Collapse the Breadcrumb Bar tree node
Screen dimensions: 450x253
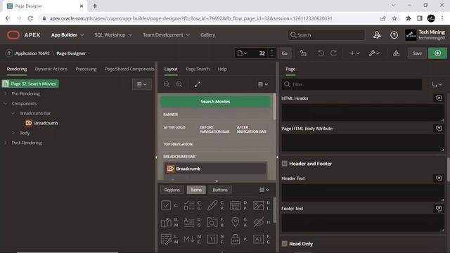[x=13, y=113]
